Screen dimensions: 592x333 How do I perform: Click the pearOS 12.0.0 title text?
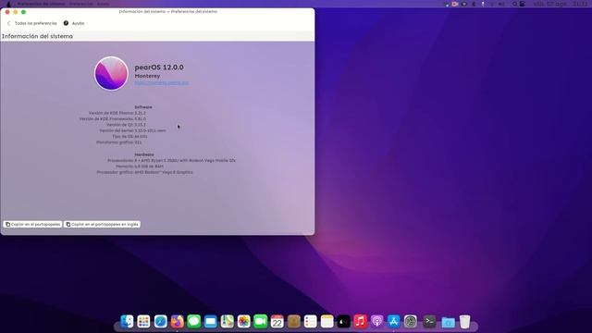point(159,68)
